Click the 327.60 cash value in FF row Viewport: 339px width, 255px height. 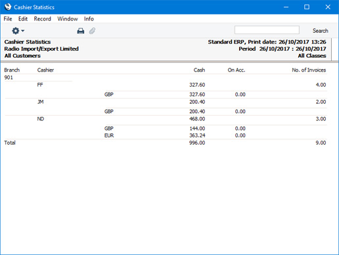[x=197, y=85]
